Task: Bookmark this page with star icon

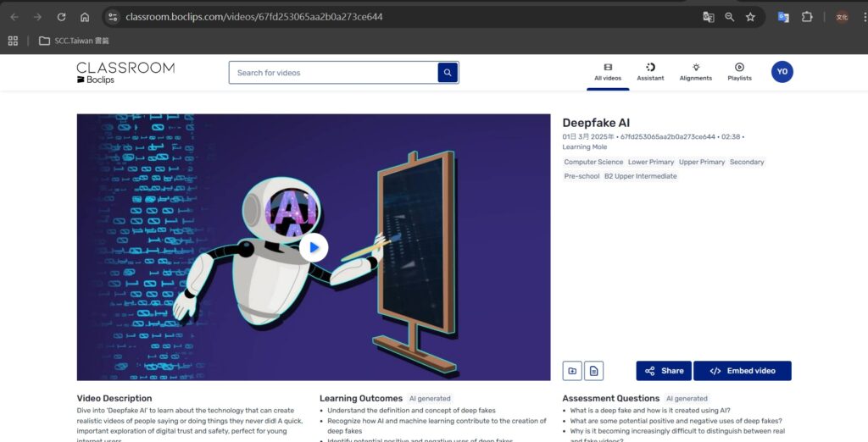Action: 750,17
